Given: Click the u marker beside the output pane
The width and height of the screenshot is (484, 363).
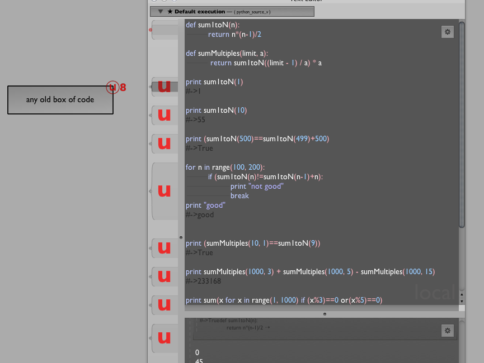Looking at the screenshot, I should (164, 337).
